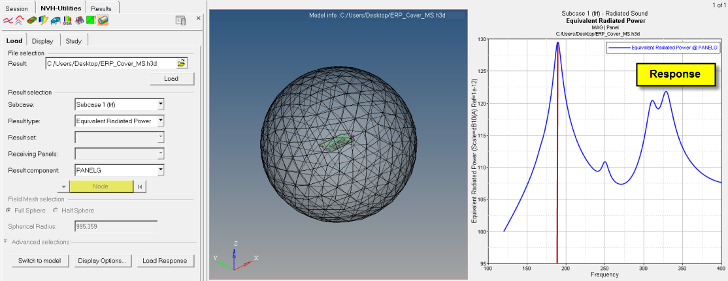Switch to the Results tab
The height and width of the screenshot is (281, 728).
(101, 8)
